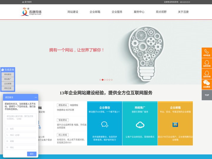212x159 pixels.
Task: Open the 网站建设 nav menu
Action: pos(73,12)
